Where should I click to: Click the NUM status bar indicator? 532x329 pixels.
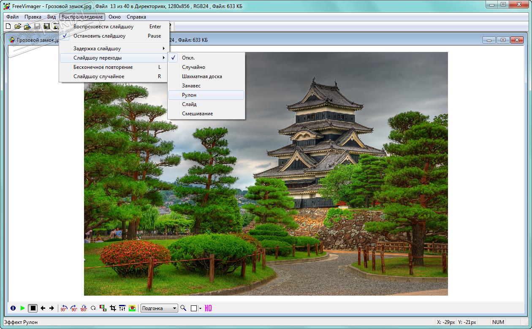(498, 322)
